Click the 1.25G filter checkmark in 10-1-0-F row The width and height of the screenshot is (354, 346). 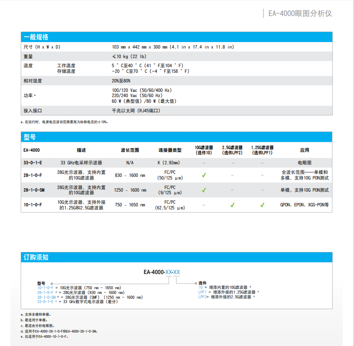point(262,205)
